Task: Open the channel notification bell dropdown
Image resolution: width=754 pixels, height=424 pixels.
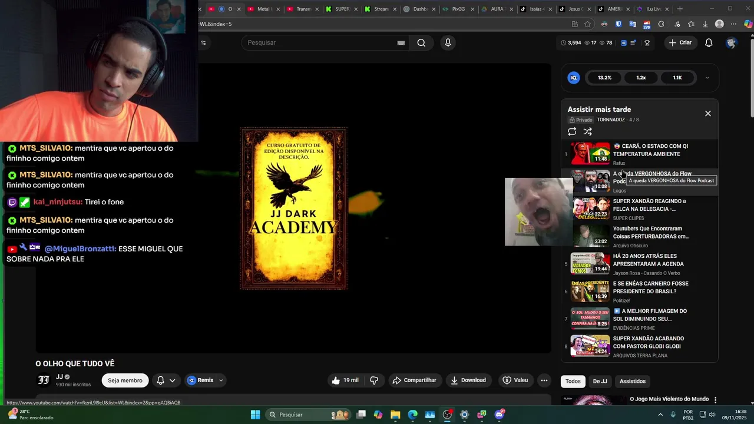Action: 166,380
